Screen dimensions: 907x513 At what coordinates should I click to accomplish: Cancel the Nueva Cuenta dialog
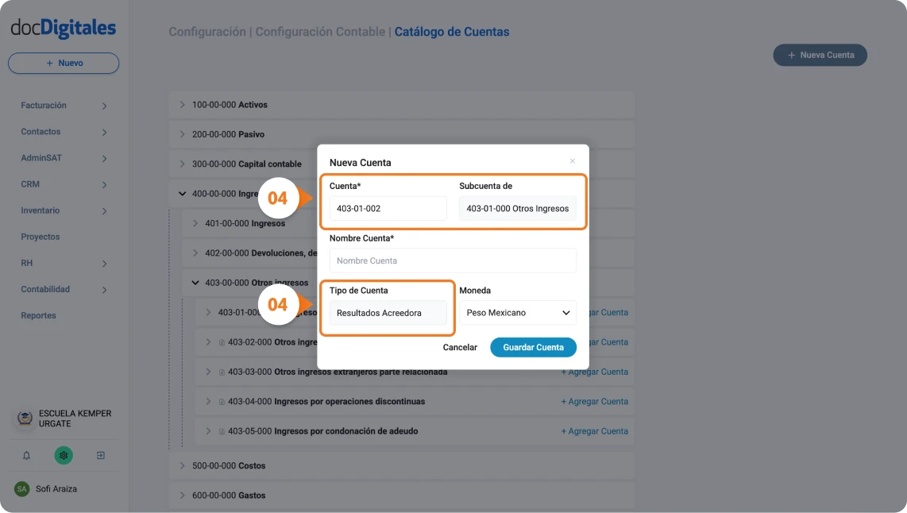(x=460, y=347)
